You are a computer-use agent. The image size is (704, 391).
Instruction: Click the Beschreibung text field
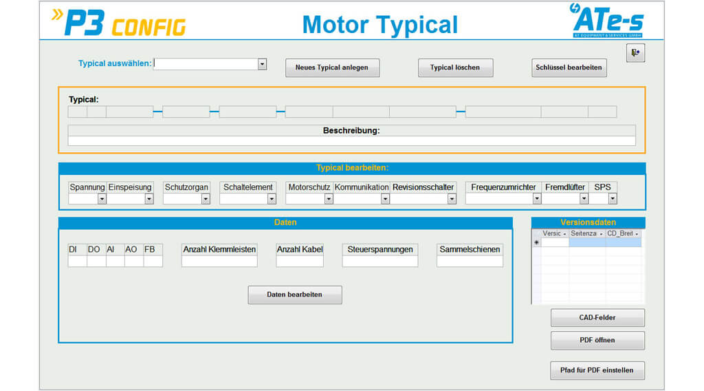point(351,141)
